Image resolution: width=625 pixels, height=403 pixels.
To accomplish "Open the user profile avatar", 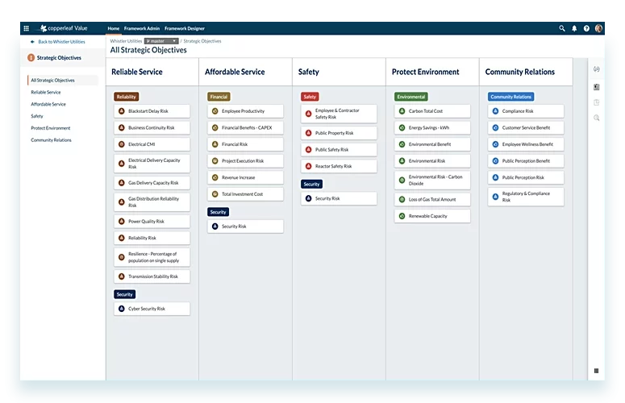I will pyautogui.click(x=598, y=28).
